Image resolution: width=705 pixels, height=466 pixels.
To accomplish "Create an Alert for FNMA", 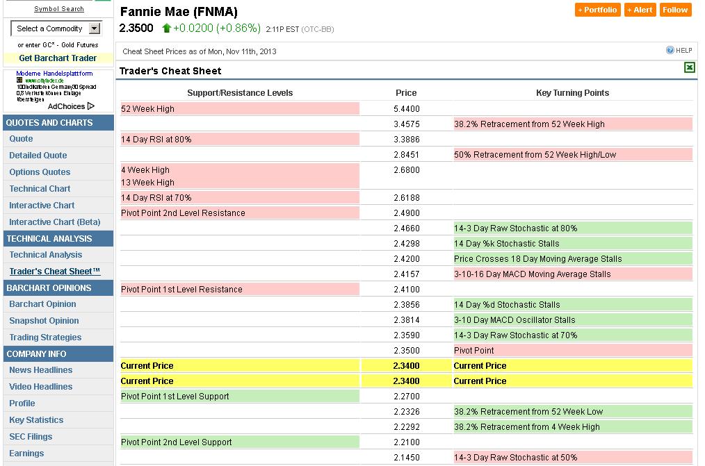I will coord(640,10).
